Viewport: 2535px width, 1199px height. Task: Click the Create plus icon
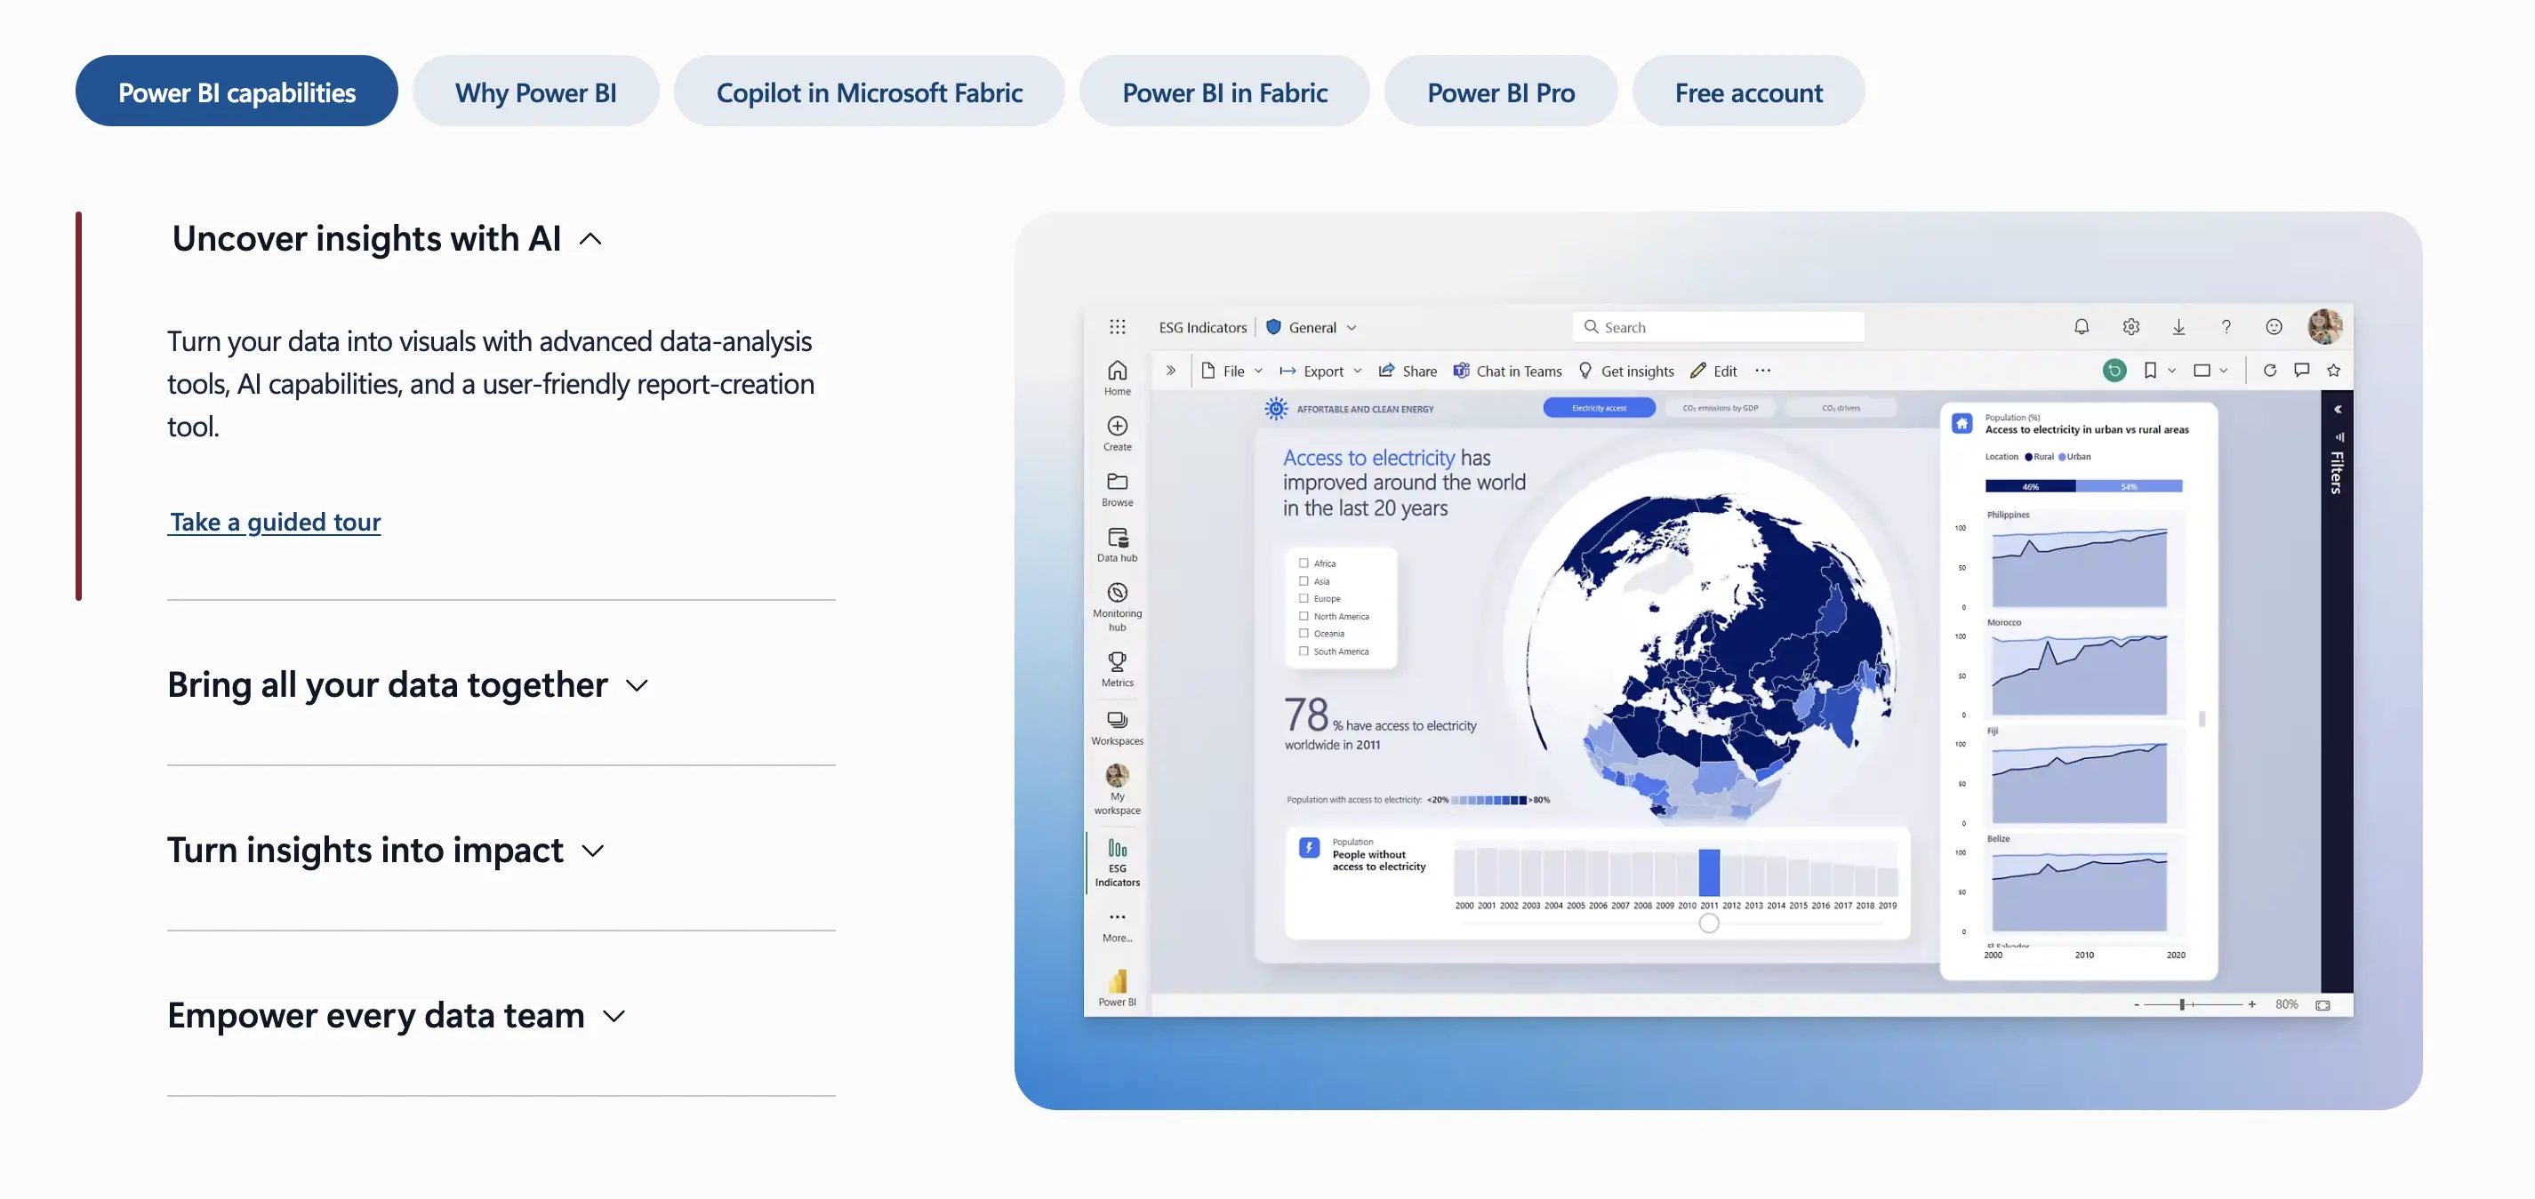(1117, 426)
